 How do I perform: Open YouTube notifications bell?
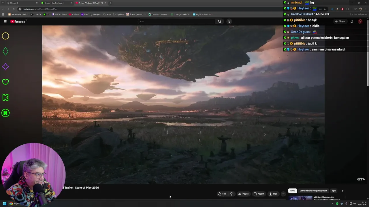click(352, 21)
